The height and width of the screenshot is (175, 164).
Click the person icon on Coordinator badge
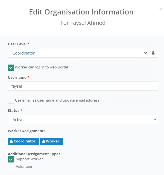[11, 141]
